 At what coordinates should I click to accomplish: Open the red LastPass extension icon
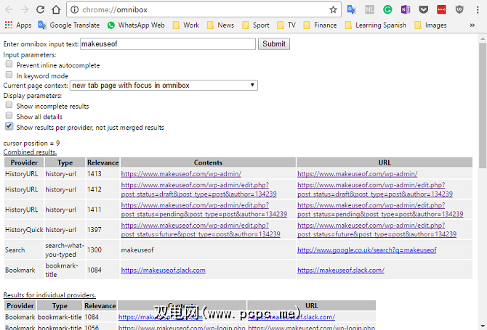click(442, 10)
